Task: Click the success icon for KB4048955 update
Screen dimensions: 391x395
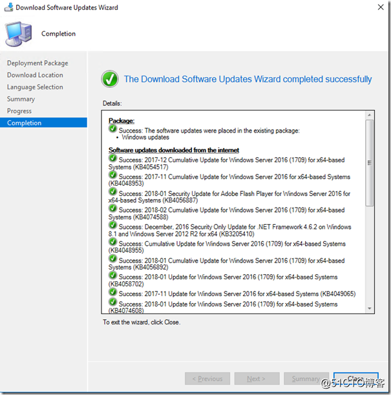Action: 112,242
